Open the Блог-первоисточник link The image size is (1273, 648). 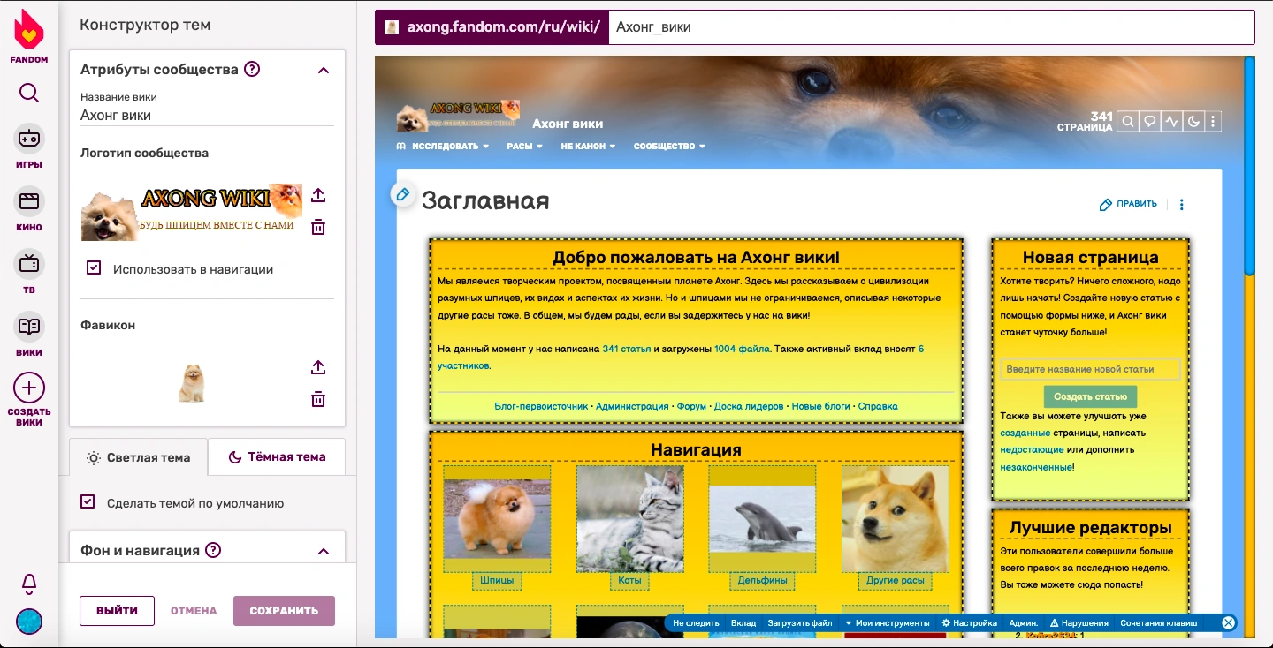[541, 406]
